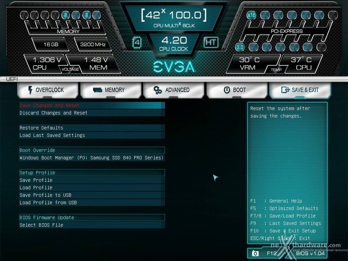Viewport: 348px width, 261px height.
Task: Click the EVGA logo
Action: click(x=174, y=67)
